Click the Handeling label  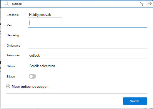pyautogui.click(x=13, y=35)
